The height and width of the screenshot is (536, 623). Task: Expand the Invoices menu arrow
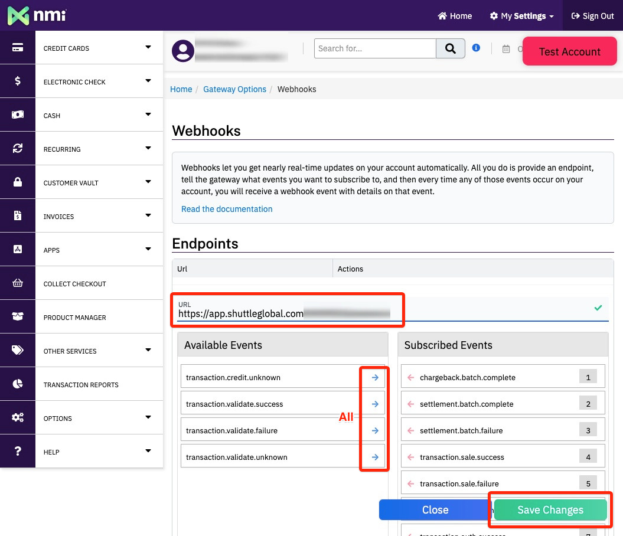tap(148, 215)
